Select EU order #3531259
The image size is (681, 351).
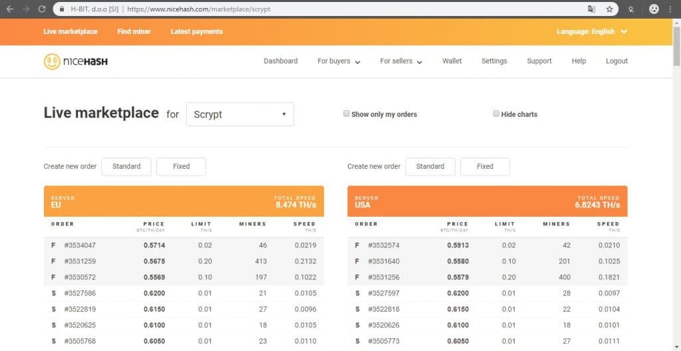pyautogui.click(x=184, y=261)
